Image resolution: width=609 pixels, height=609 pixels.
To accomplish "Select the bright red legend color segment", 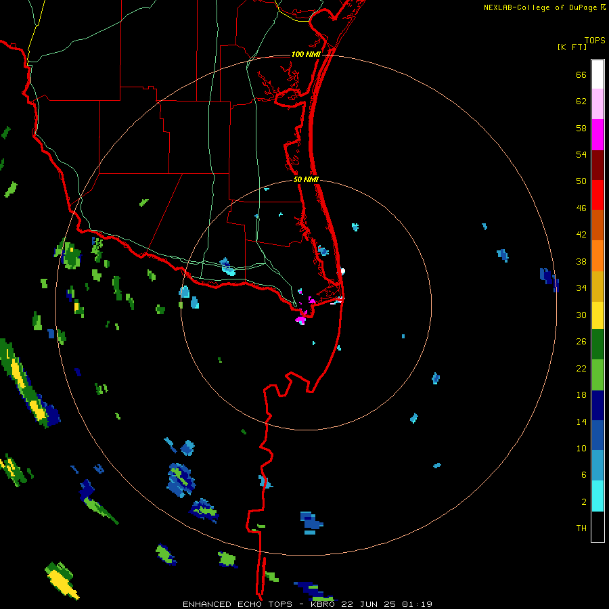I will (x=597, y=195).
